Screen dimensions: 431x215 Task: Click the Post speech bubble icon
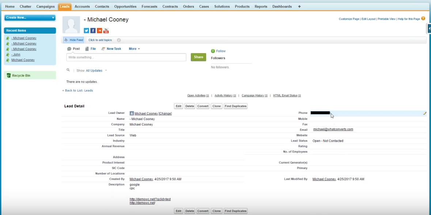[x=69, y=49]
